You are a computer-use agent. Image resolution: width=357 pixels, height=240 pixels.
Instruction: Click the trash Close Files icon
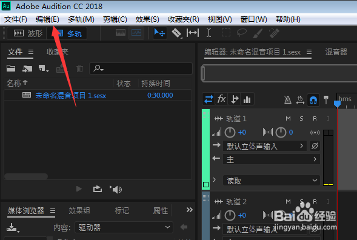pos(79,68)
